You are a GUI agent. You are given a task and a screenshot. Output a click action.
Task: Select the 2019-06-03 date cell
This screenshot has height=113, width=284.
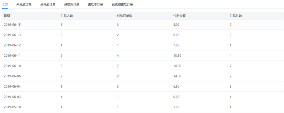point(12,97)
